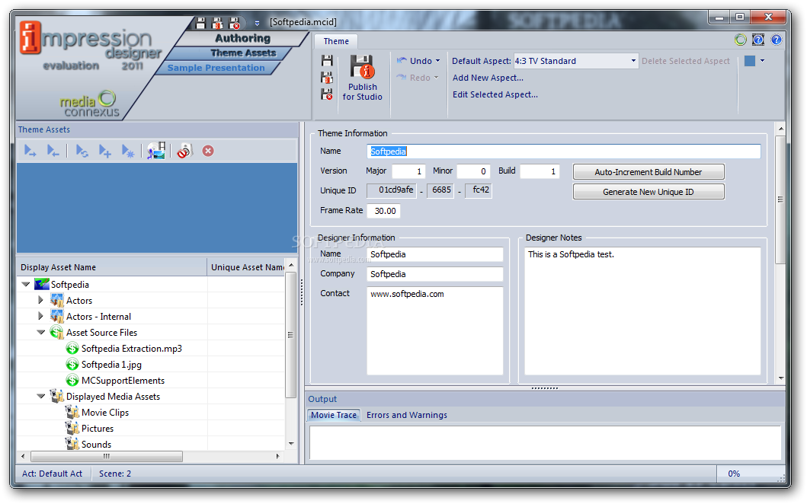Click the Major version field

408,171
